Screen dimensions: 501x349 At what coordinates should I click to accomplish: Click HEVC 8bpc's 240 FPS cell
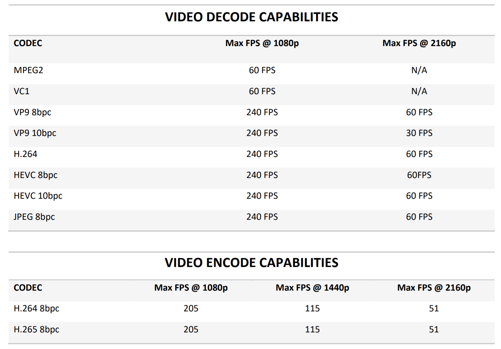pyautogui.click(x=262, y=175)
